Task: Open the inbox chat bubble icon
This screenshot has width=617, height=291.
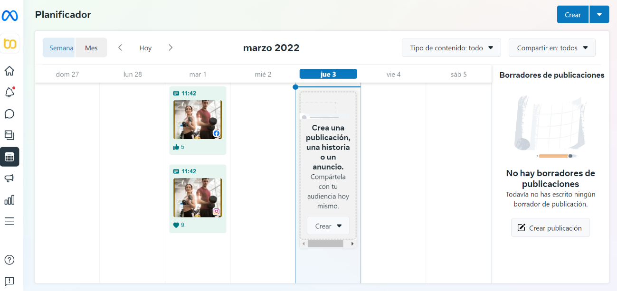Action: pyautogui.click(x=9, y=114)
